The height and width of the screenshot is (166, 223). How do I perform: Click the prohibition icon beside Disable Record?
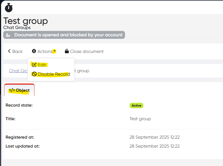point(34,74)
